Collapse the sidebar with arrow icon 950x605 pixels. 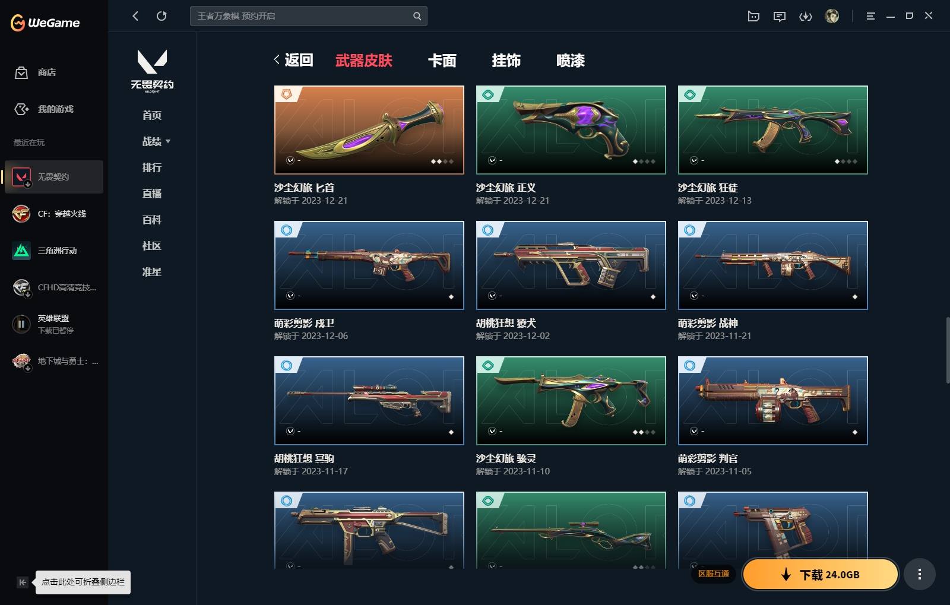23,582
